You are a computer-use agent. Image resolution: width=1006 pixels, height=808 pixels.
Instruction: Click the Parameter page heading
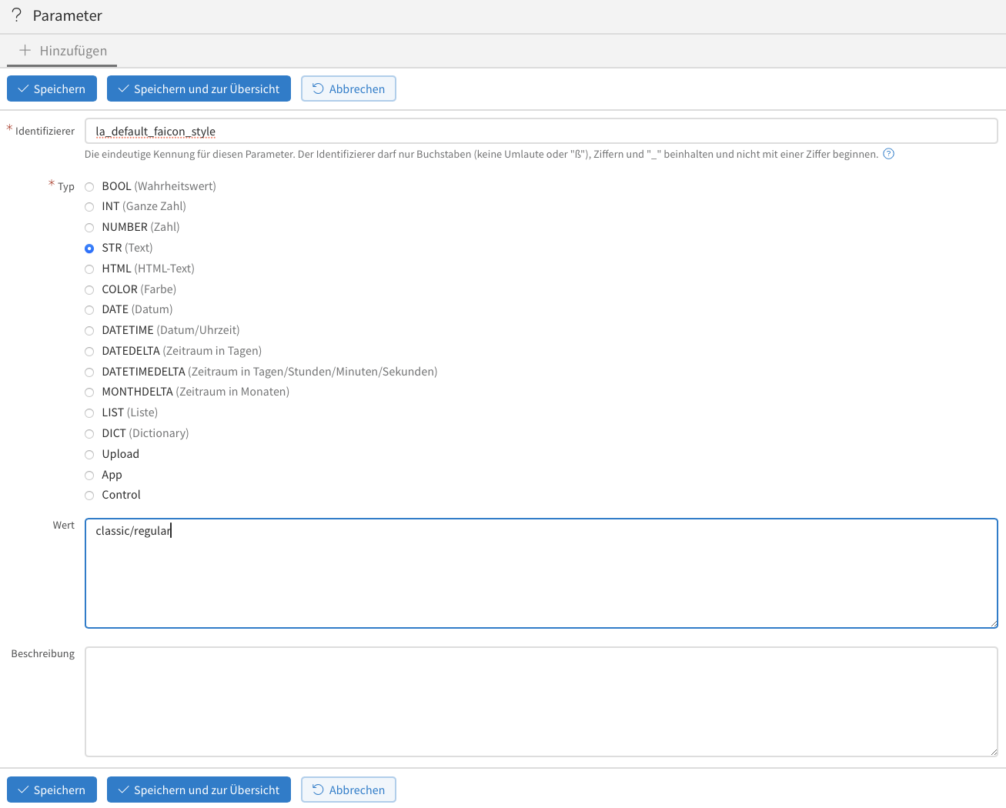(x=68, y=15)
